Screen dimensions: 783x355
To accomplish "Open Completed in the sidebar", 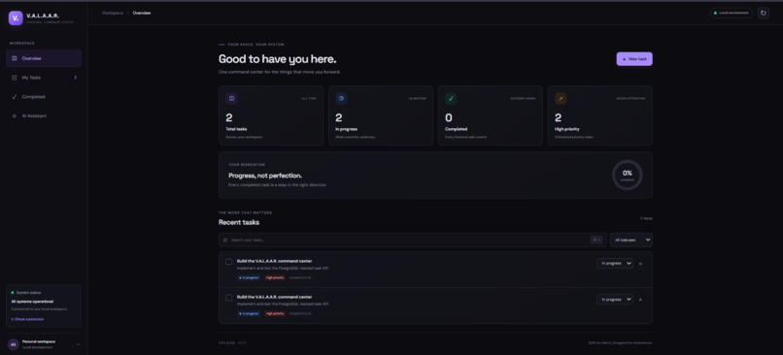I will point(44,97).
